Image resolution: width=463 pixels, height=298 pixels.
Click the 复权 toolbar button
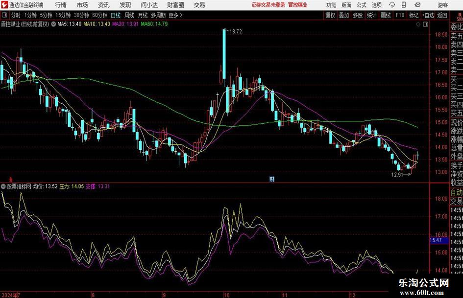tap(330, 15)
